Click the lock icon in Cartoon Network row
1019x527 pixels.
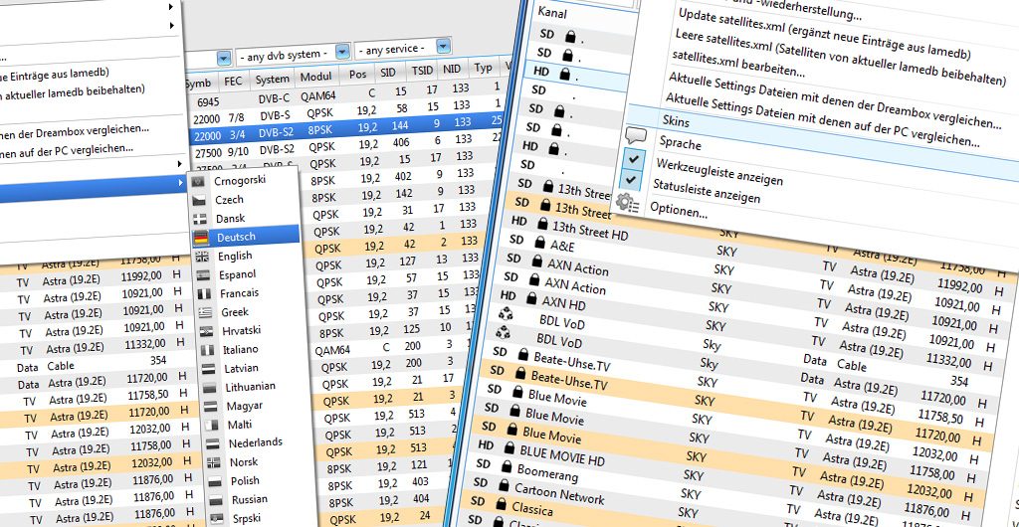(504, 485)
